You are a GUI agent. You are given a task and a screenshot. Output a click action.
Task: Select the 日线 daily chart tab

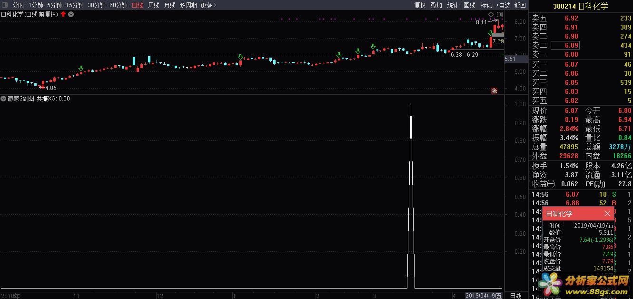click(x=137, y=5)
